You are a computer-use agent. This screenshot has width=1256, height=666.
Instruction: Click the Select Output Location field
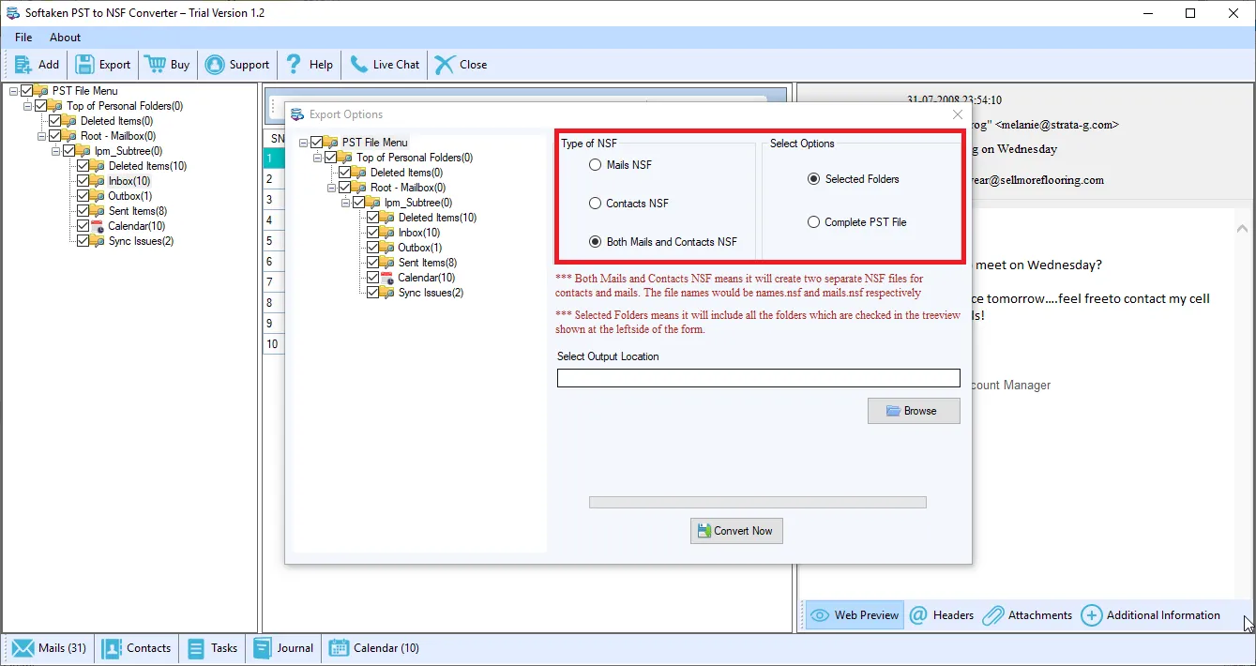pos(759,378)
